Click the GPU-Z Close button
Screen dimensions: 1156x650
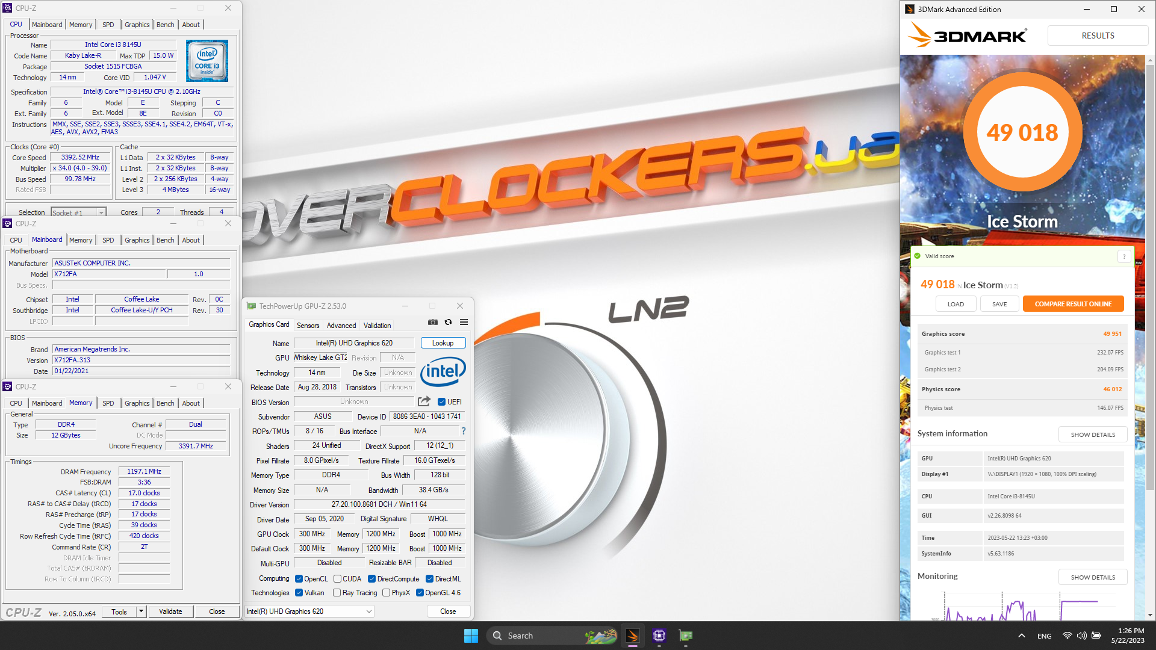coord(448,611)
